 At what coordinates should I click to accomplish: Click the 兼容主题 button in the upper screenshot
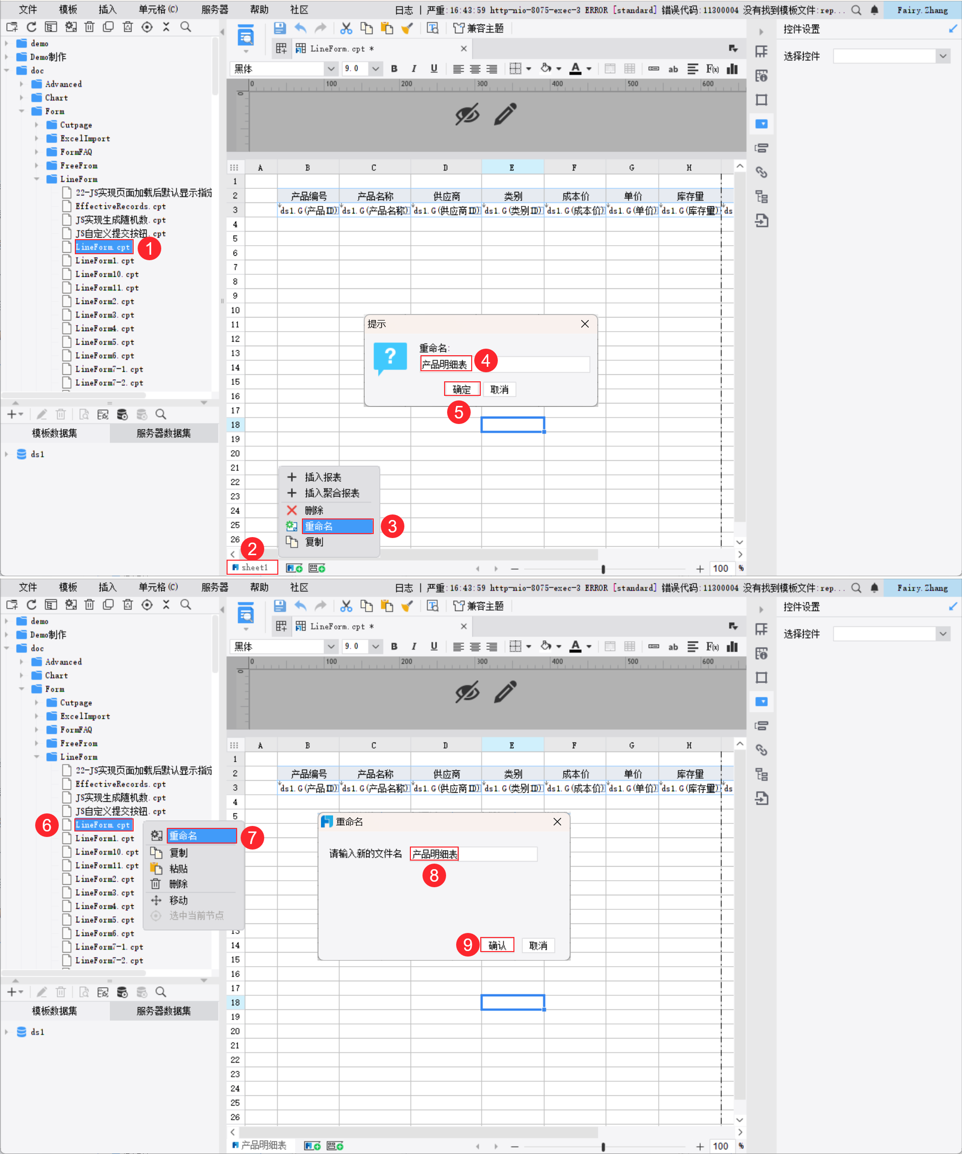(x=479, y=28)
